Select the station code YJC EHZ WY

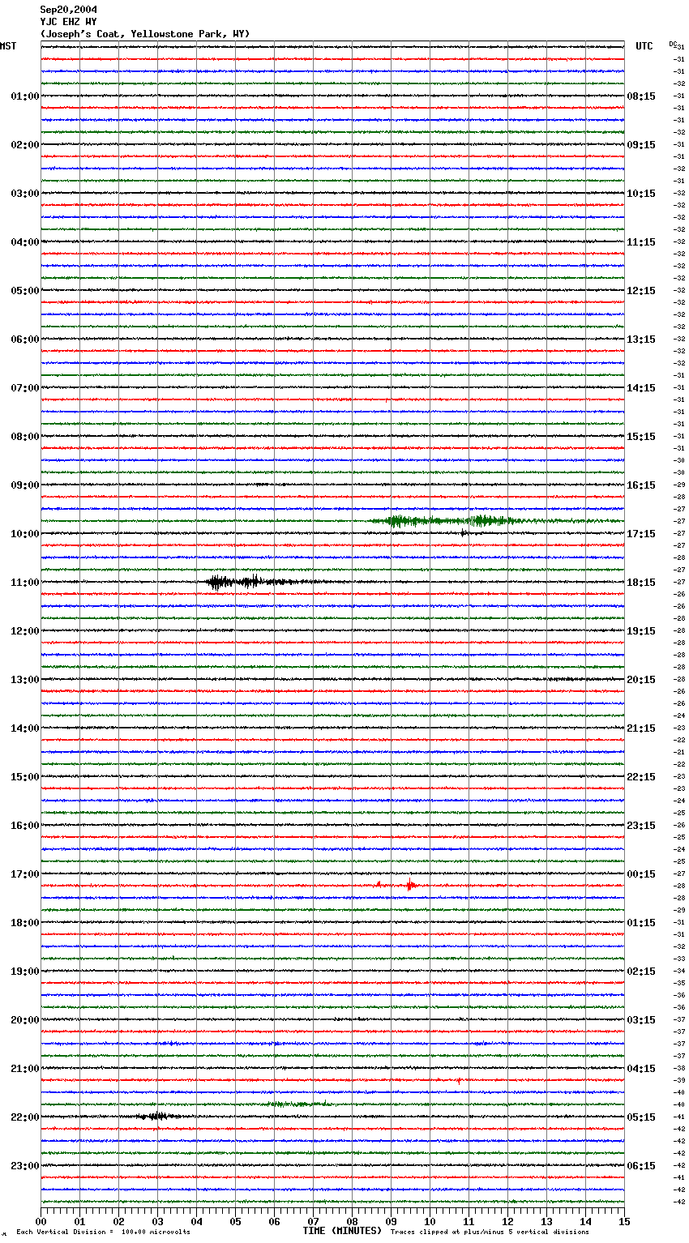(68, 22)
